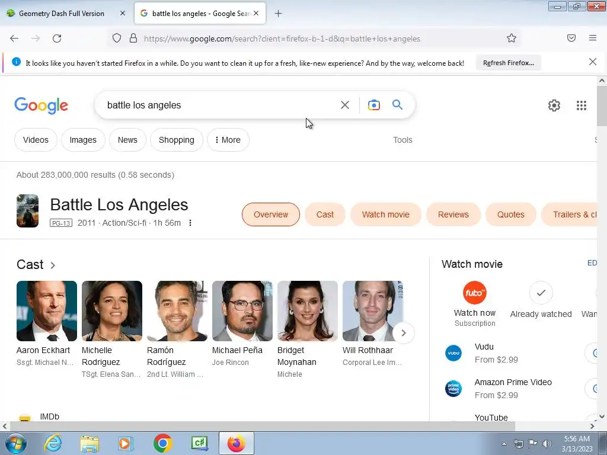Select Watch now on Fubo
This screenshot has width=607, height=455.
tap(475, 304)
